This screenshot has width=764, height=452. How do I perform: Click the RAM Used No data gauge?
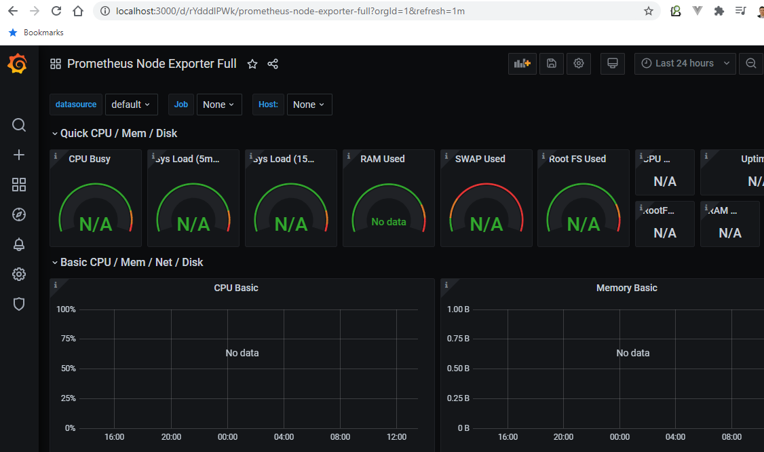point(388,208)
